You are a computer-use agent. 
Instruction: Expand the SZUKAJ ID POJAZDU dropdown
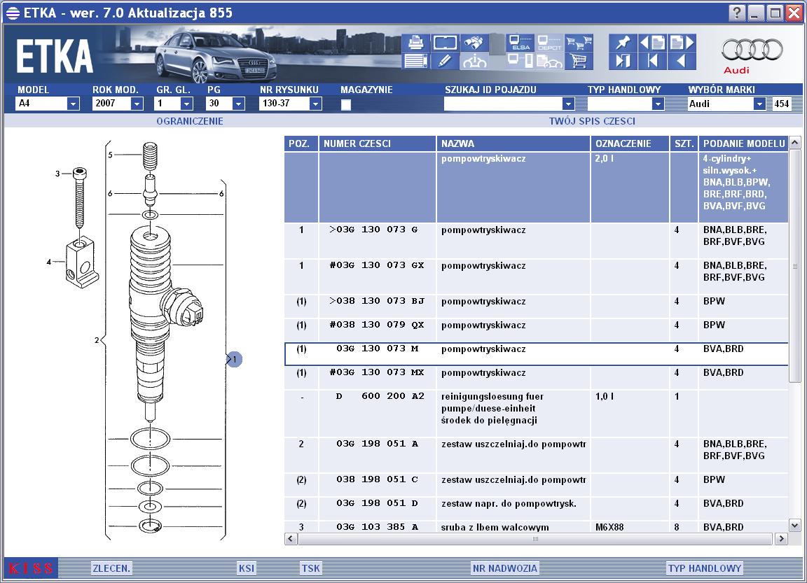pyautogui.click(x=568, y=104)
